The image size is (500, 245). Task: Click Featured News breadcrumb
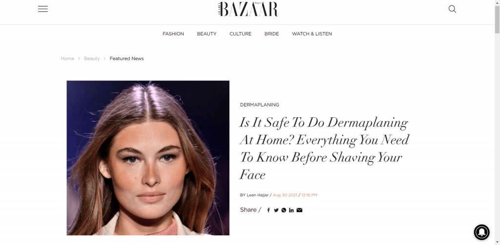click(126, 59)
